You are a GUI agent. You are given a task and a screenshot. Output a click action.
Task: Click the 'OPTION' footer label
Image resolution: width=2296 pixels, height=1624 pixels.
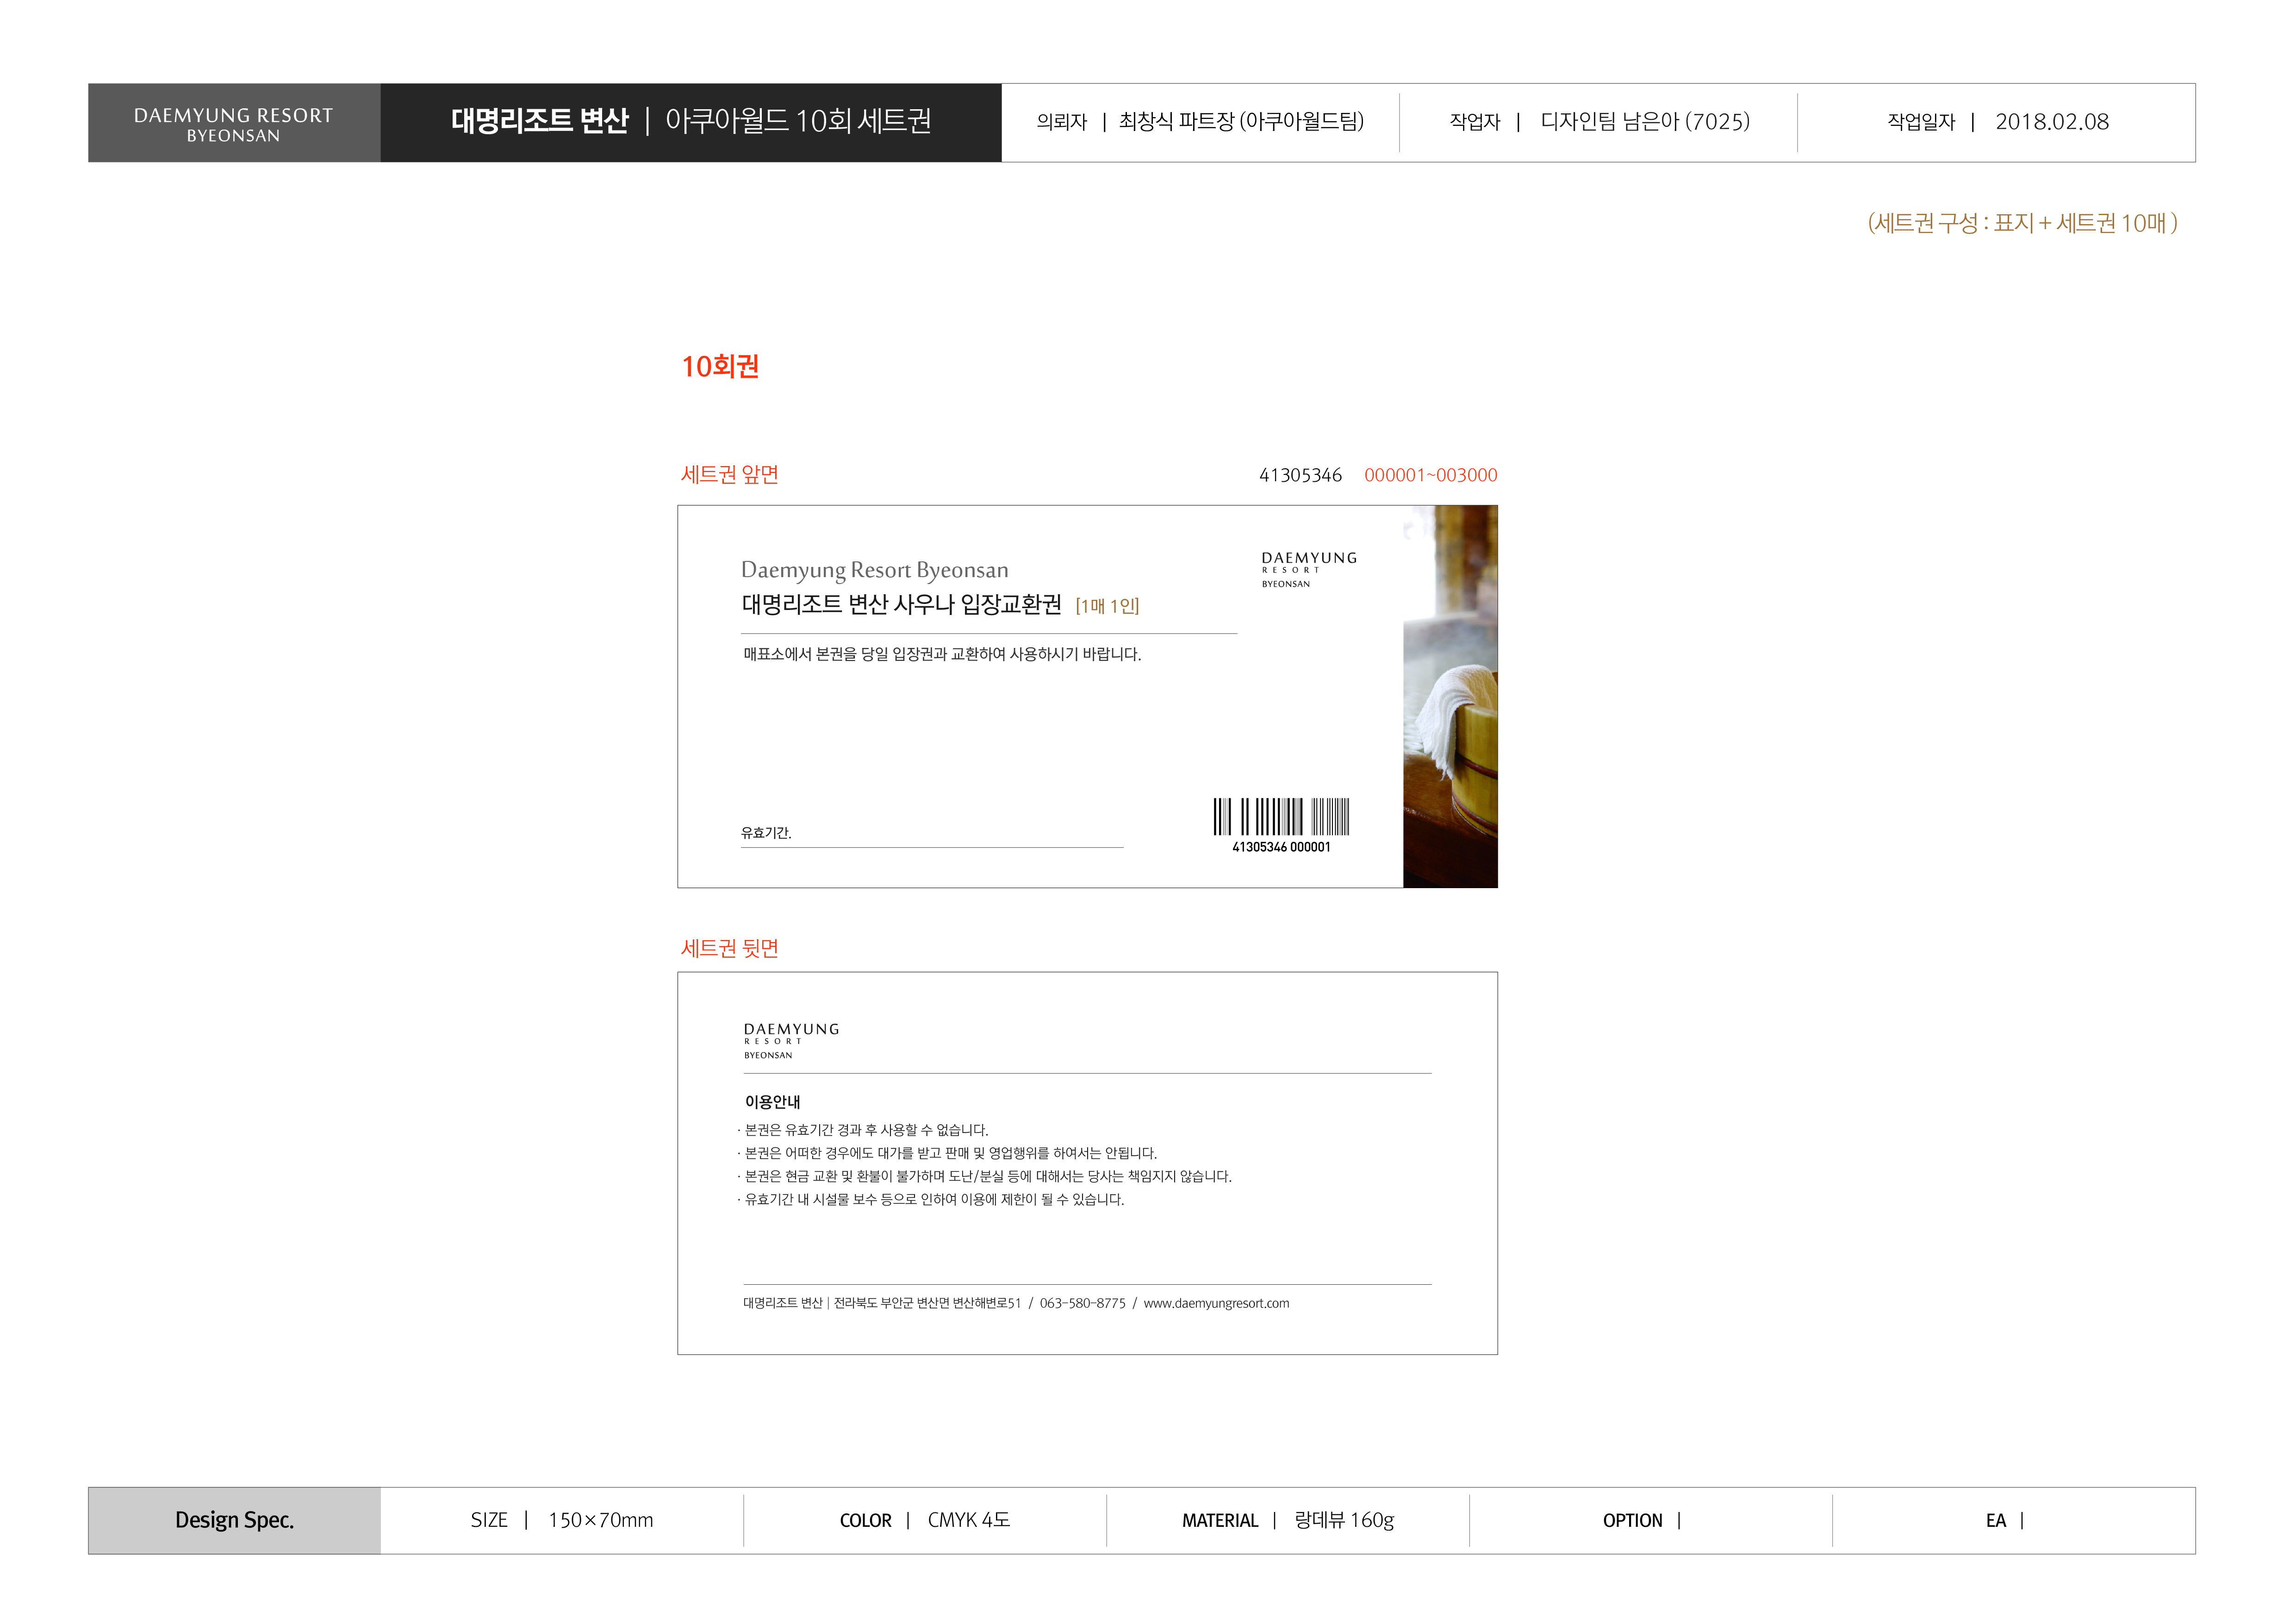click(x=1632, y=1520)
